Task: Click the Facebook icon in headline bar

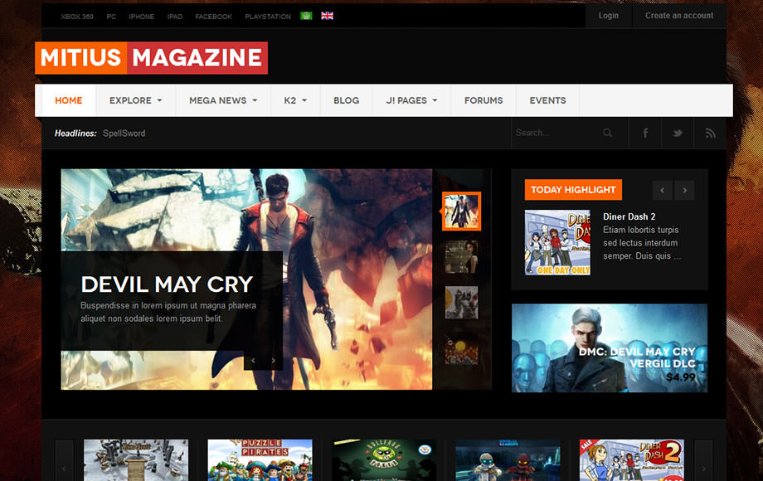Action: [645, 133]
